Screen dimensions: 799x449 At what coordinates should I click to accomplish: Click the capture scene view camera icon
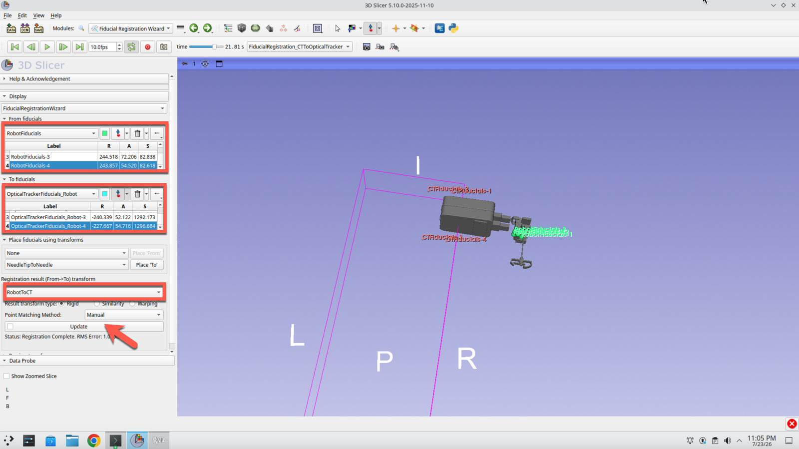click(367, 47)
